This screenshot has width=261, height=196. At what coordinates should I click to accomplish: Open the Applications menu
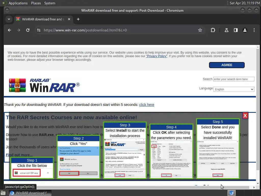click(x=18, y=3)
